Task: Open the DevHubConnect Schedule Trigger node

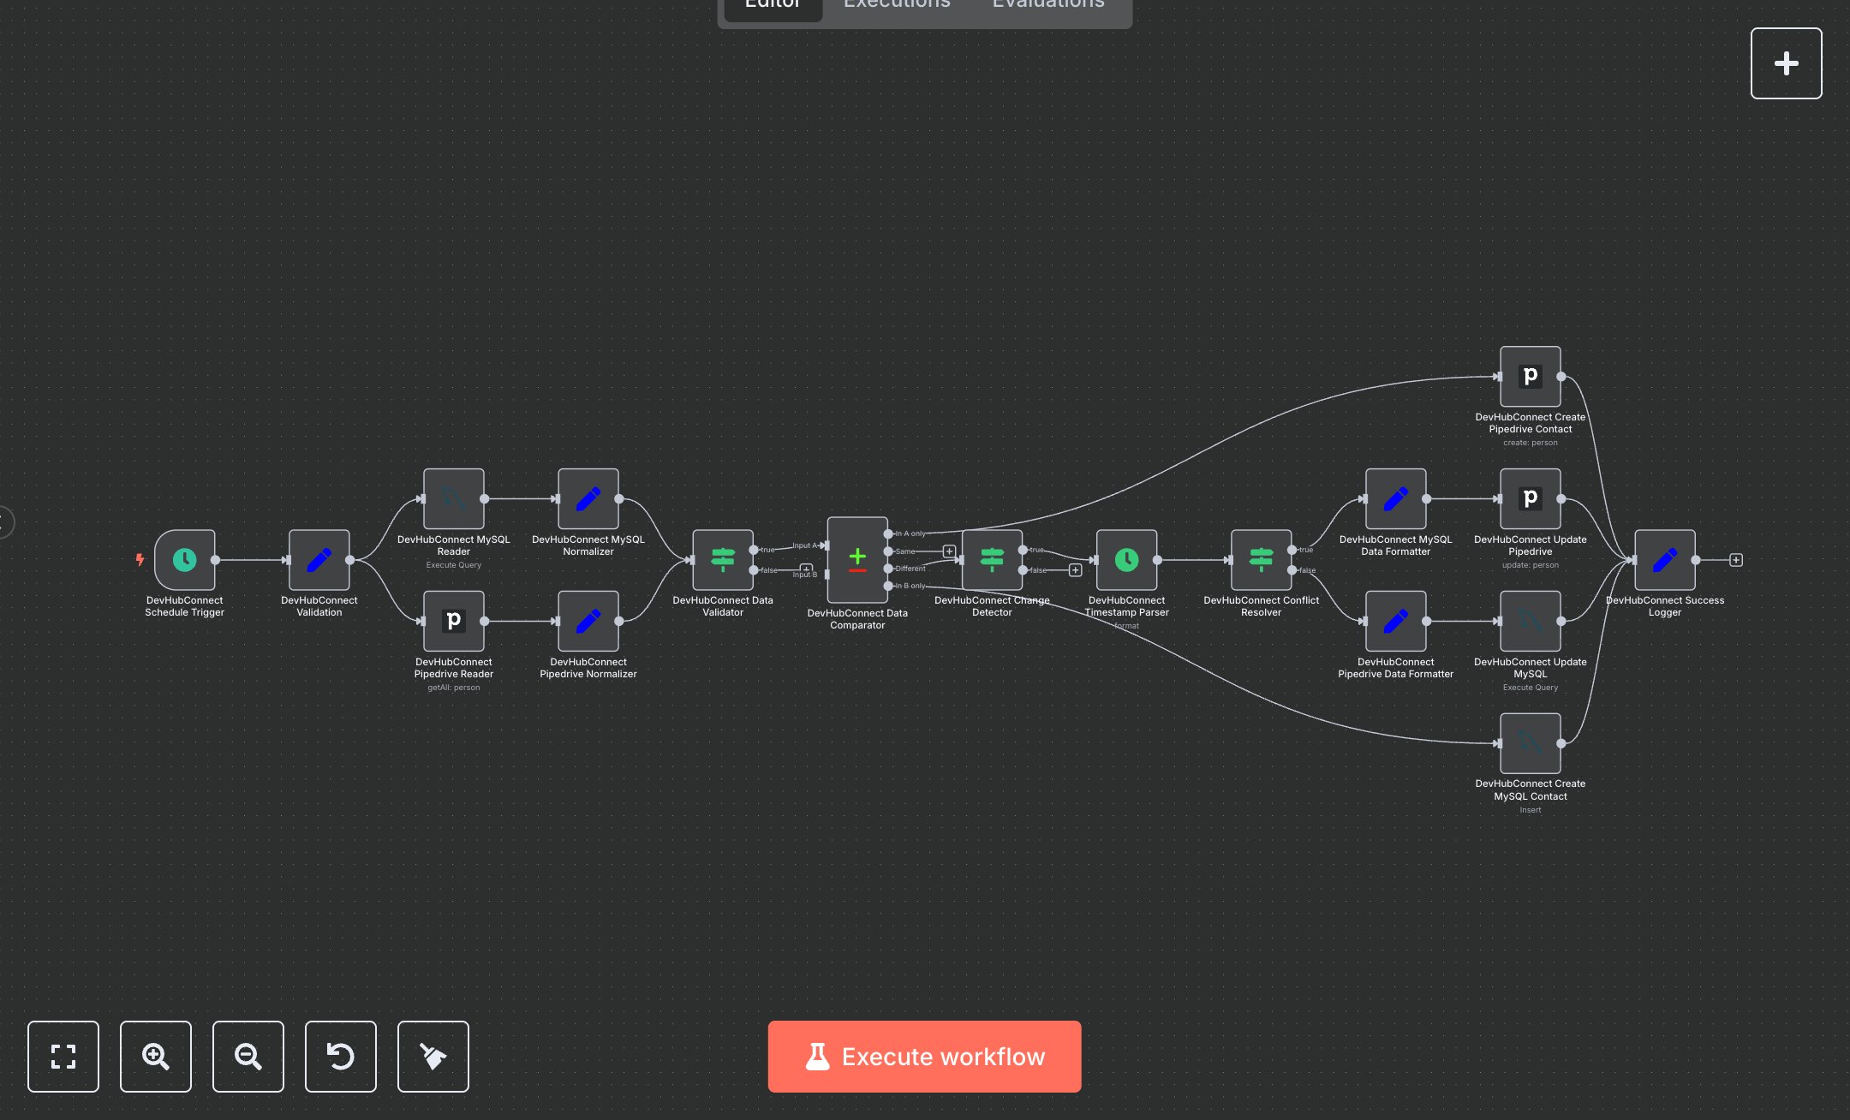Action: click(184, 561)
